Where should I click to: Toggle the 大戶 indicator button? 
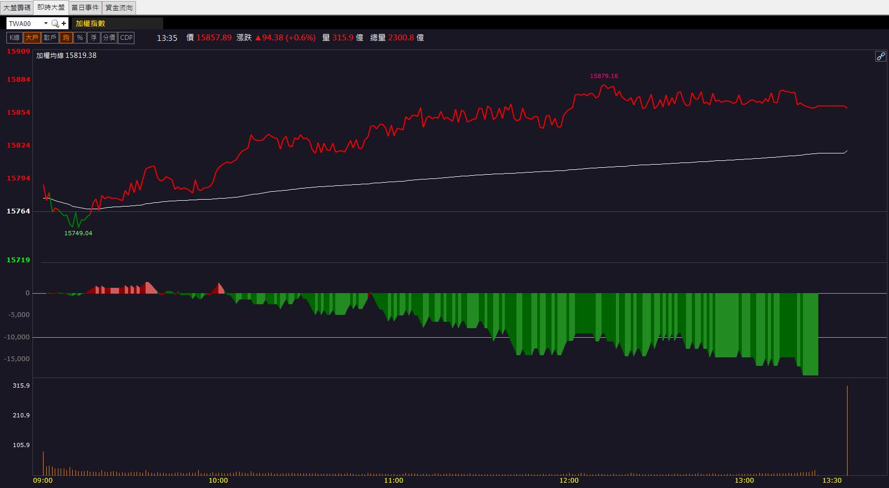32,38
